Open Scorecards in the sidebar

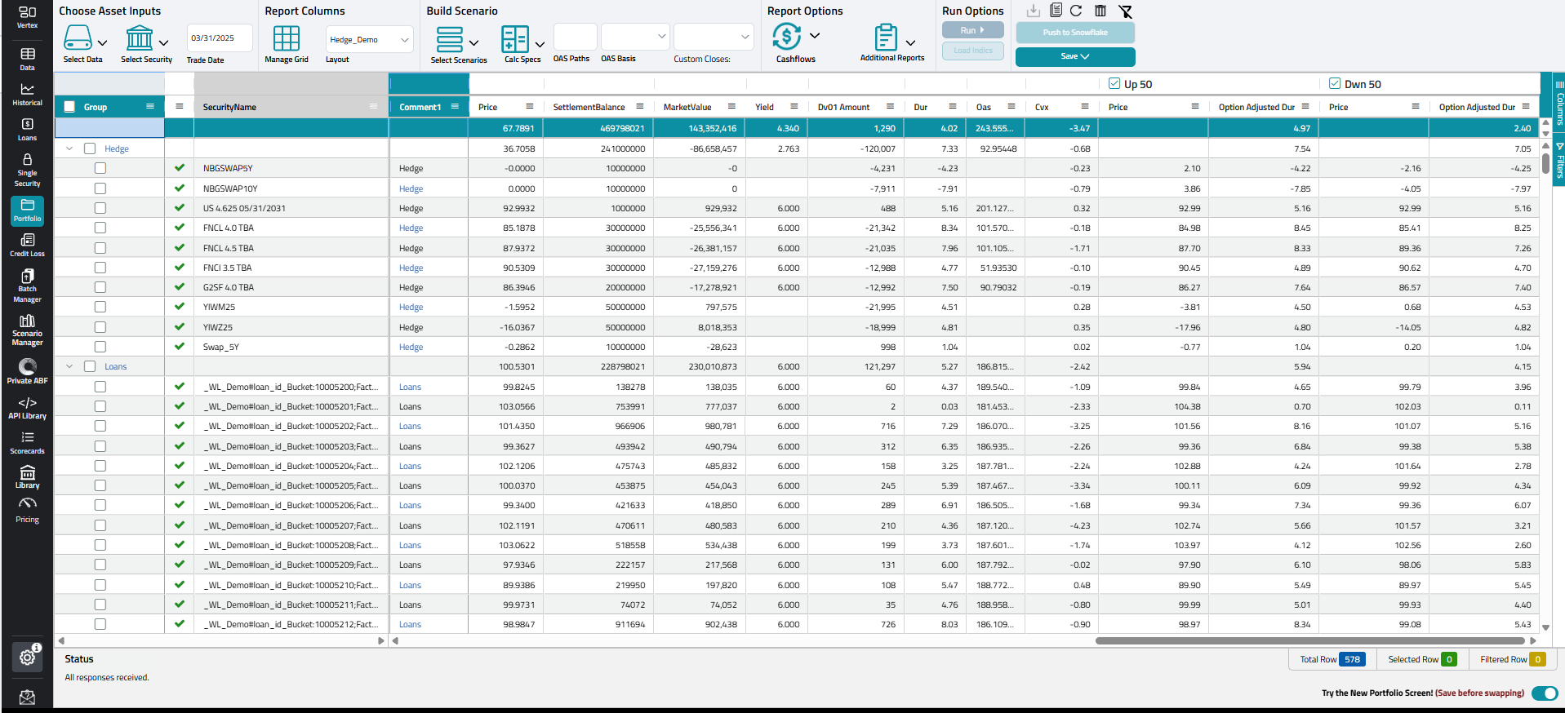tap(27, 443)
